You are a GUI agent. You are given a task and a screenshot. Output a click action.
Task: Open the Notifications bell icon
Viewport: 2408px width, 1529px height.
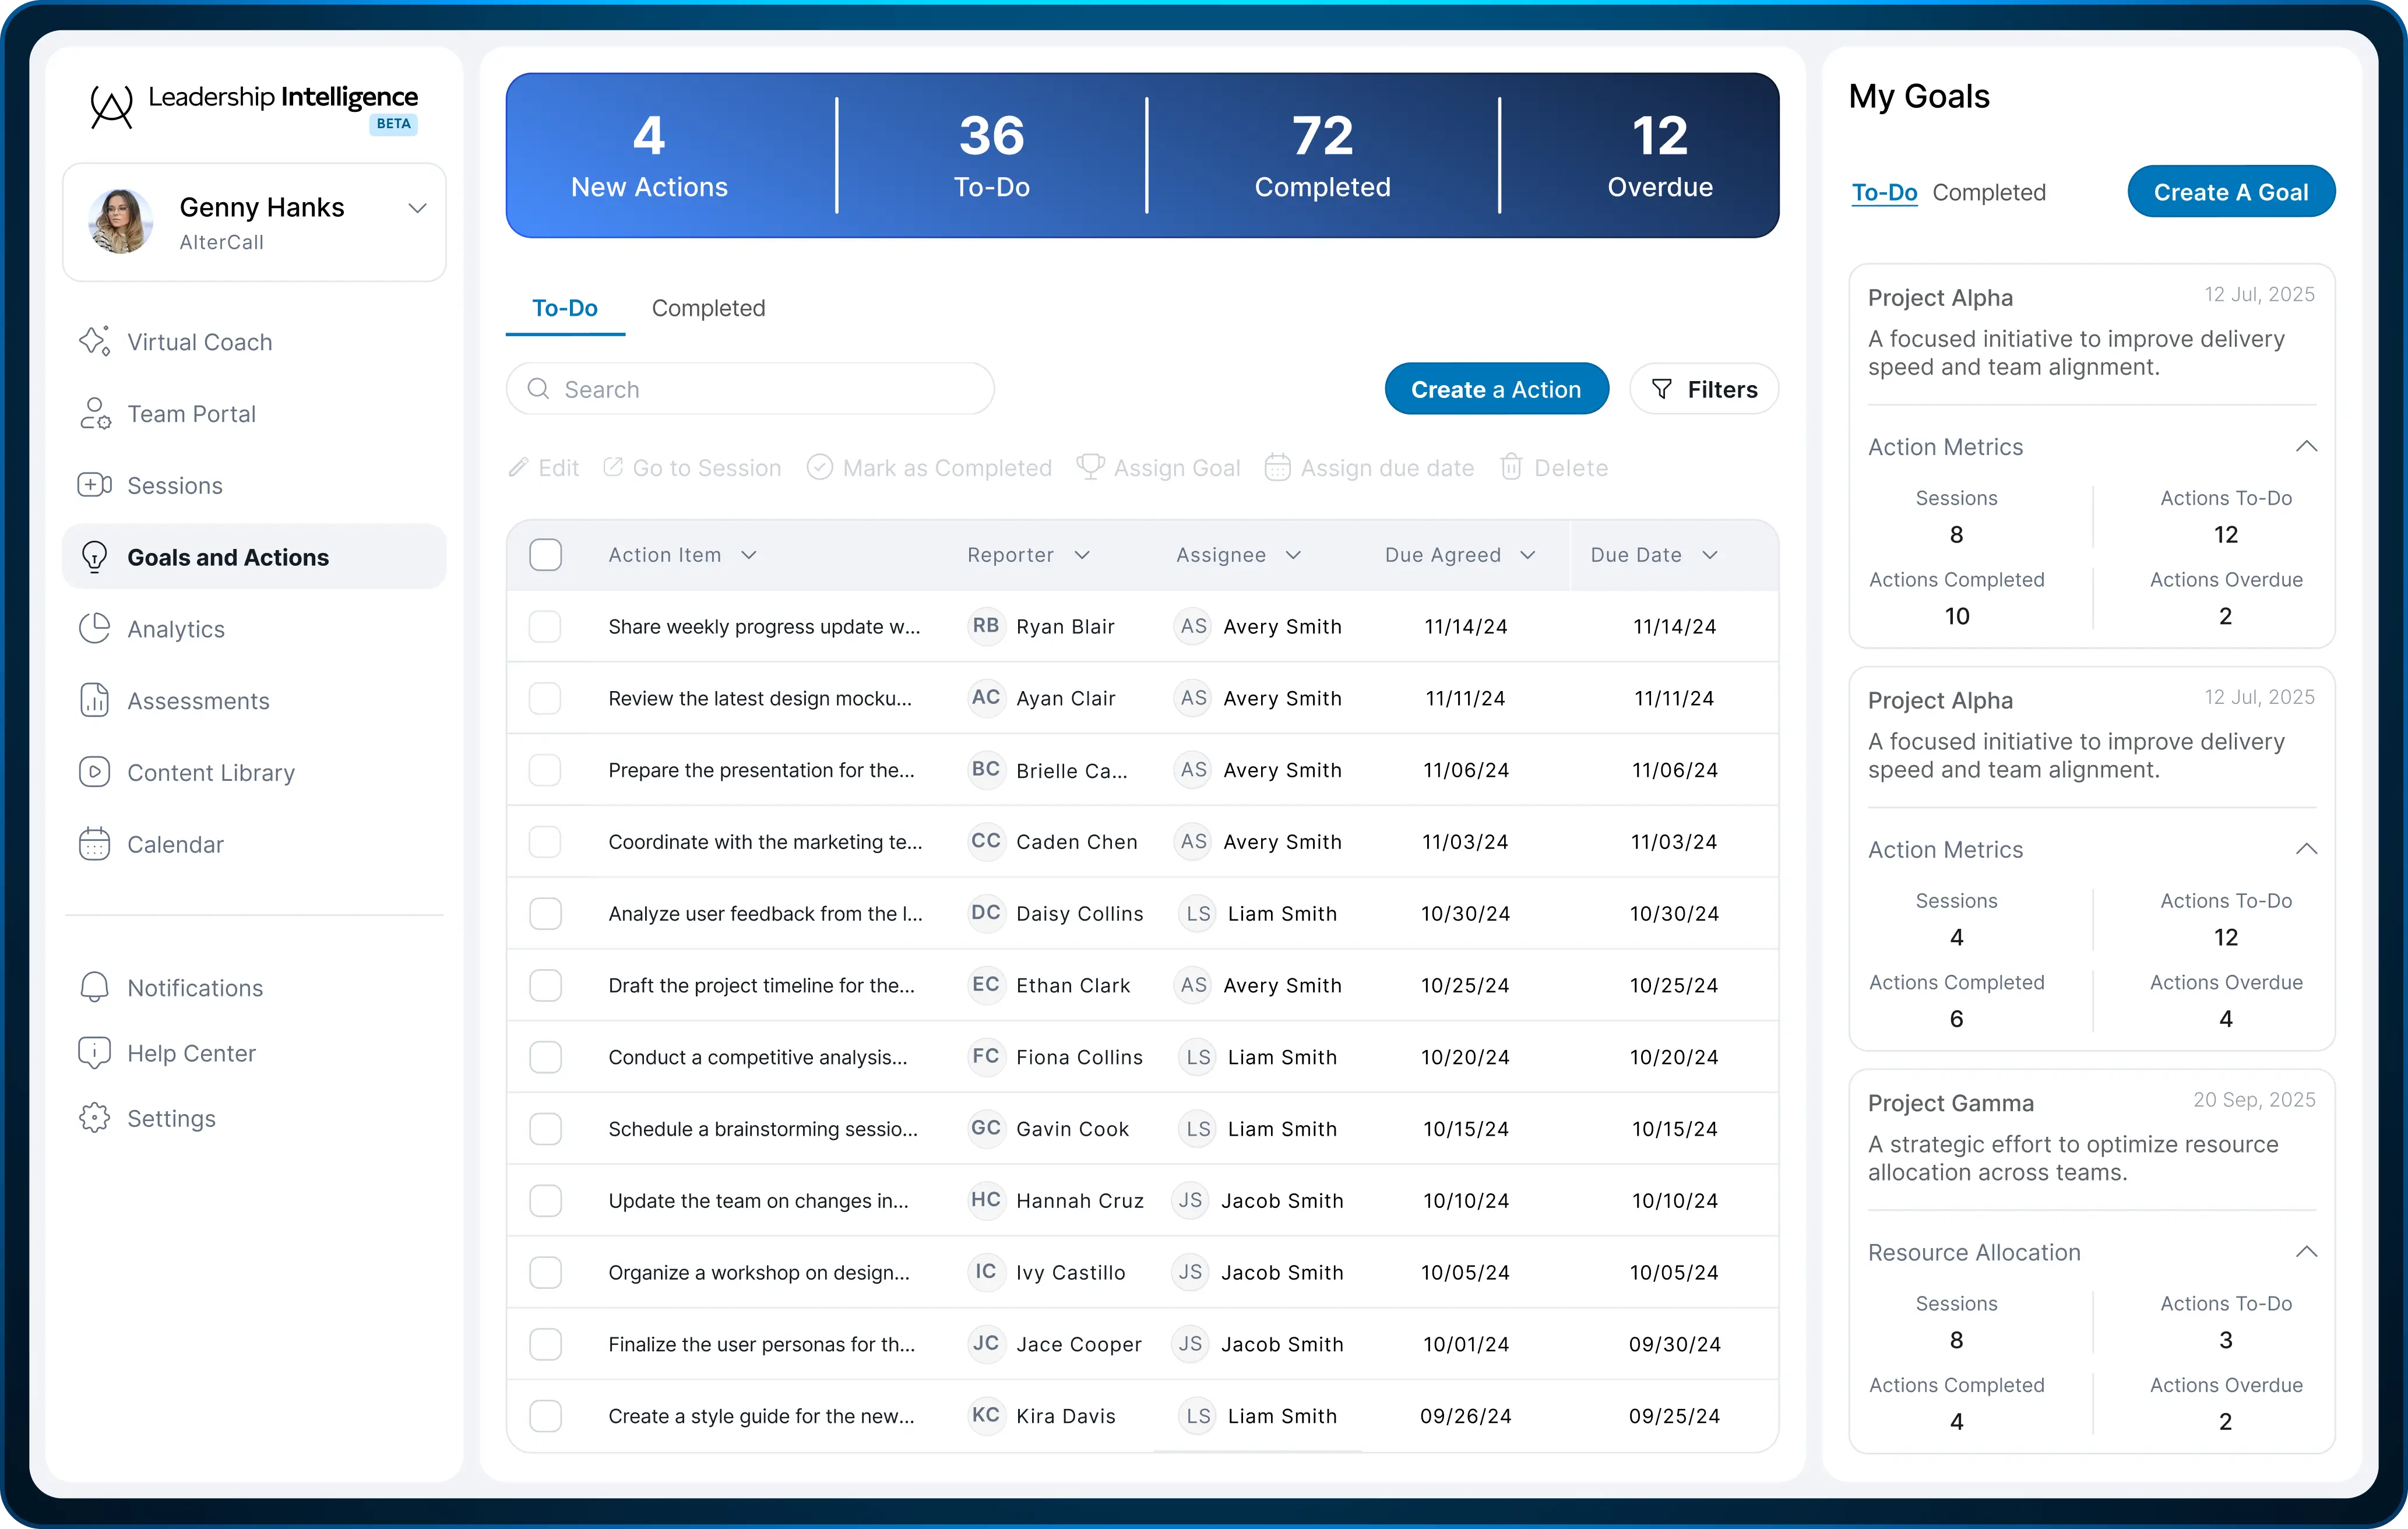click(94, 987)
